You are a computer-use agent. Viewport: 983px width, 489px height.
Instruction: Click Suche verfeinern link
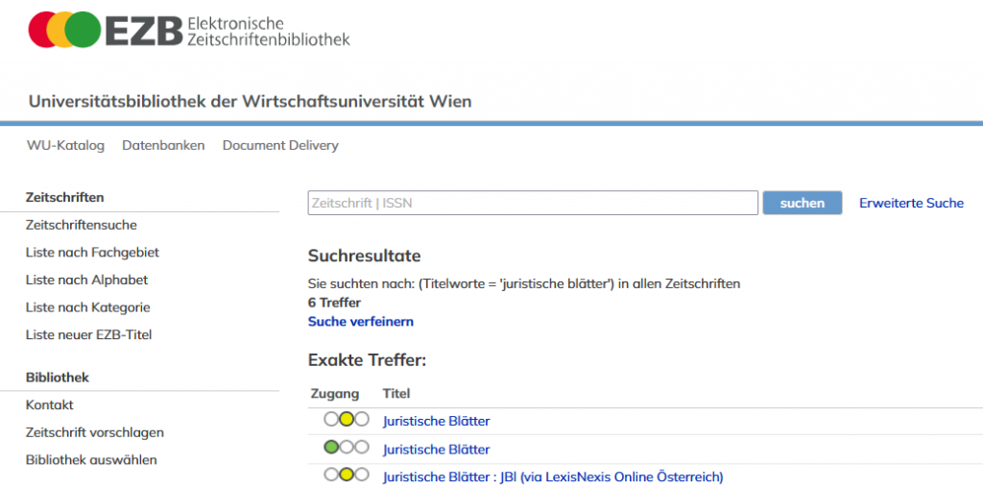coord(361,322)
